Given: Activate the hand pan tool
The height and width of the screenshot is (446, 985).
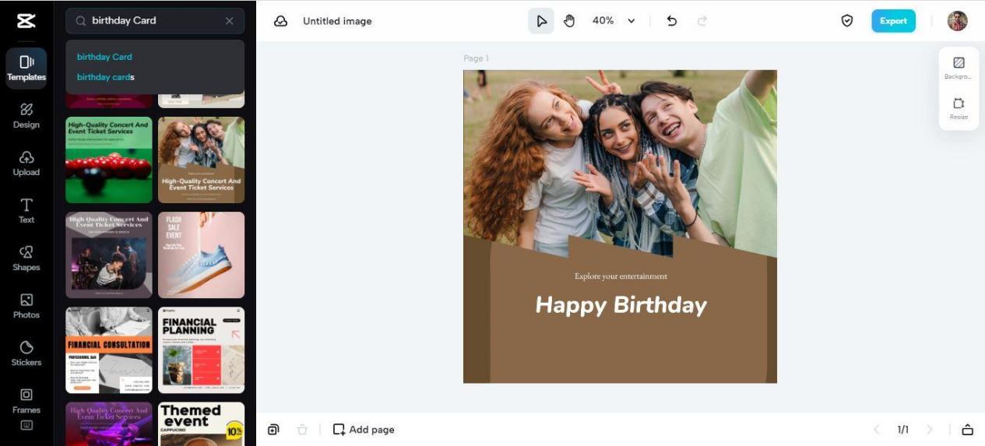Looking at the screenshot, I should tap(569, 21).
